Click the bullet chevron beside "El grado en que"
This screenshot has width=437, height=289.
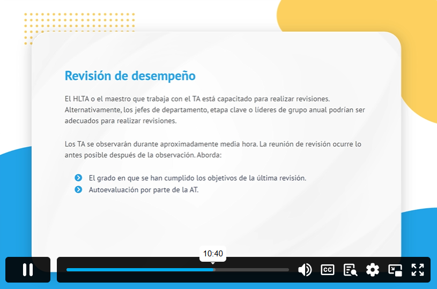pyautogui.click(x=78, y=178)
